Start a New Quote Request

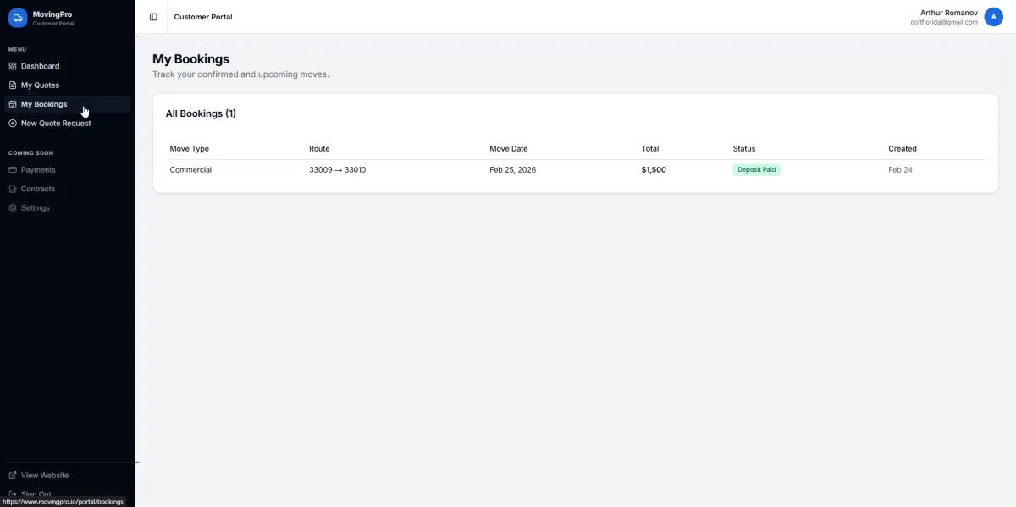(x=55, y=124)
